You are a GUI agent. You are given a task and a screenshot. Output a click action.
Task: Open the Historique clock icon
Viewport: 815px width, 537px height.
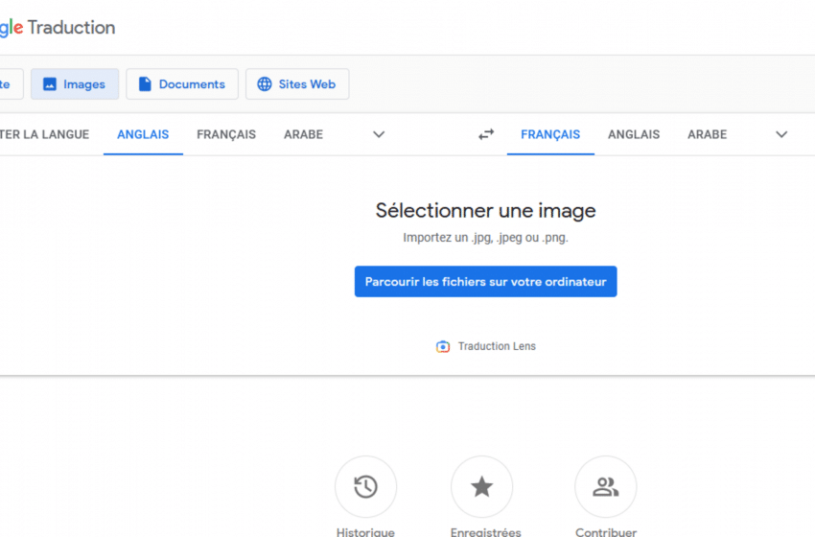click(366, 487)
